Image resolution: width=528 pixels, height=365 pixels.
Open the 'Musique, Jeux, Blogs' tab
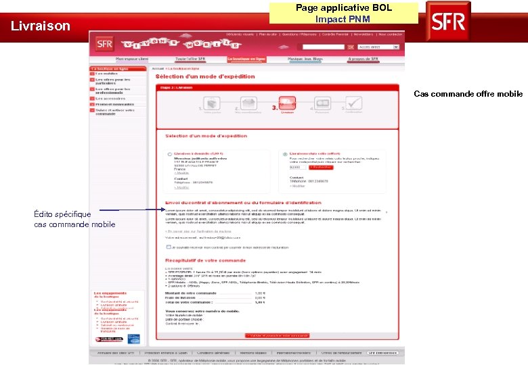coord(305,59)
